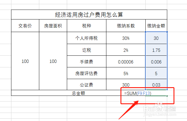Click the 税种 header cell
Viewport: 187px width, 121px height.
pyautogui.click(x=87, y=26)
